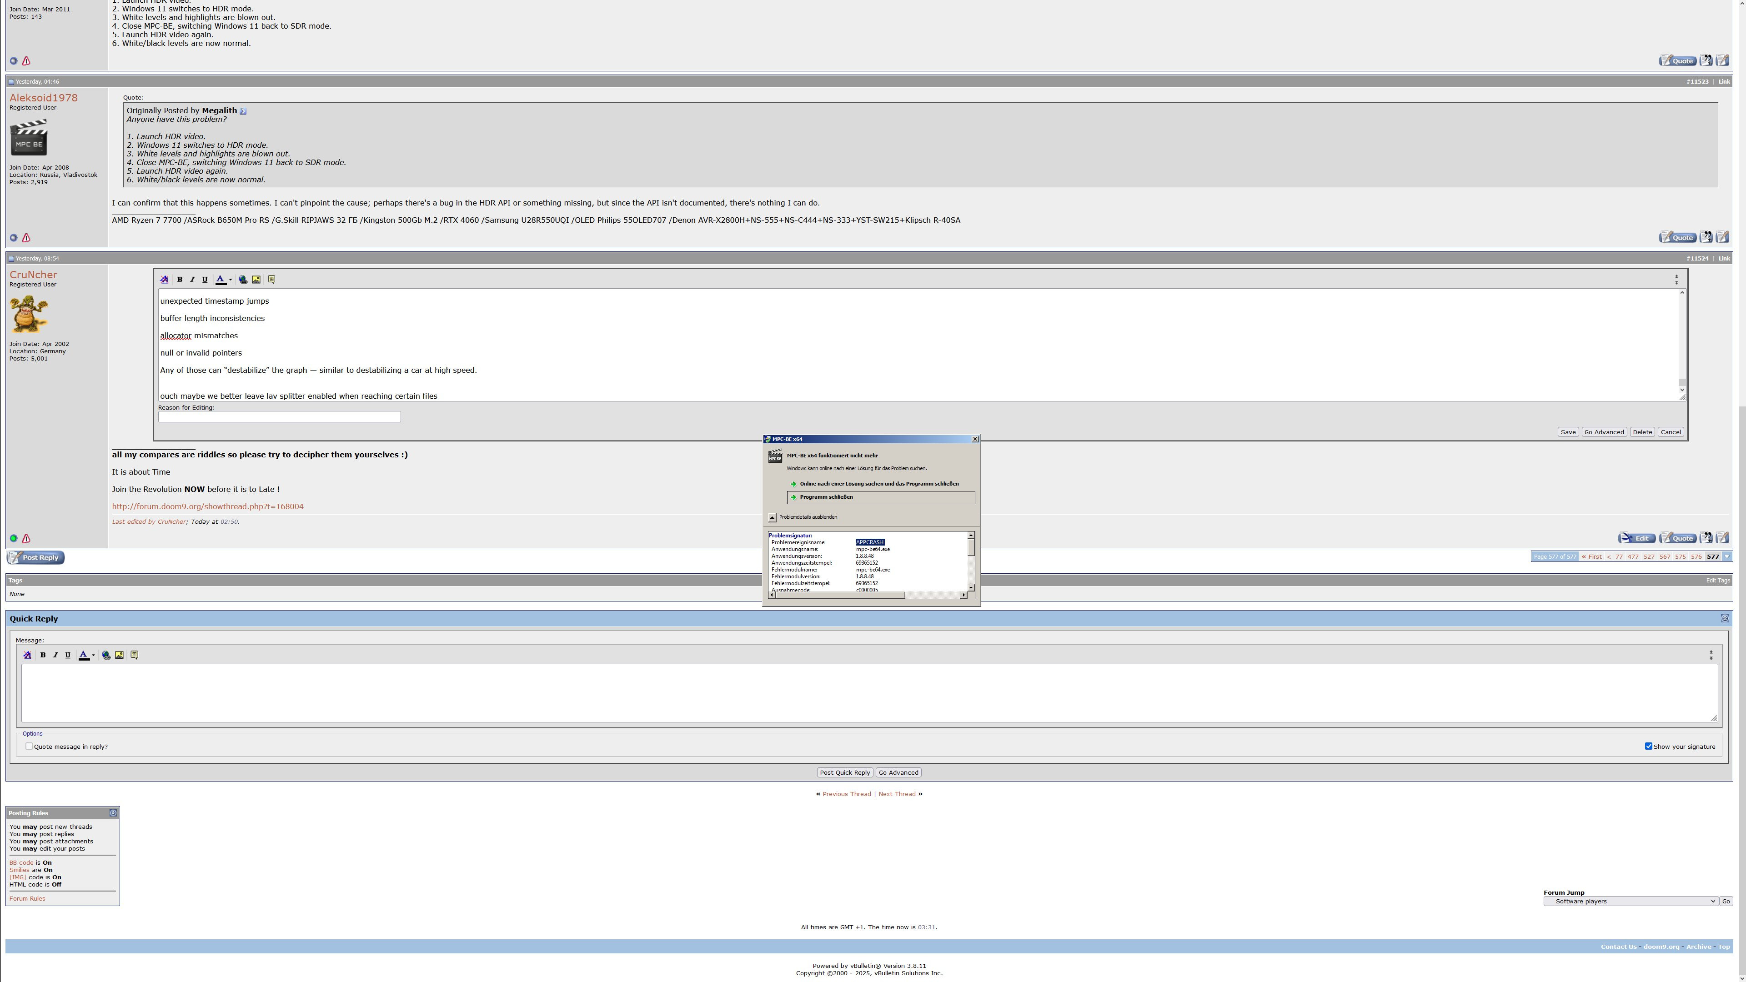Image resolution: width=1746 pixels, height=982 pixels.
Task: Toggle underline in Quick Reply toolbar
Action: coord(68,655)
